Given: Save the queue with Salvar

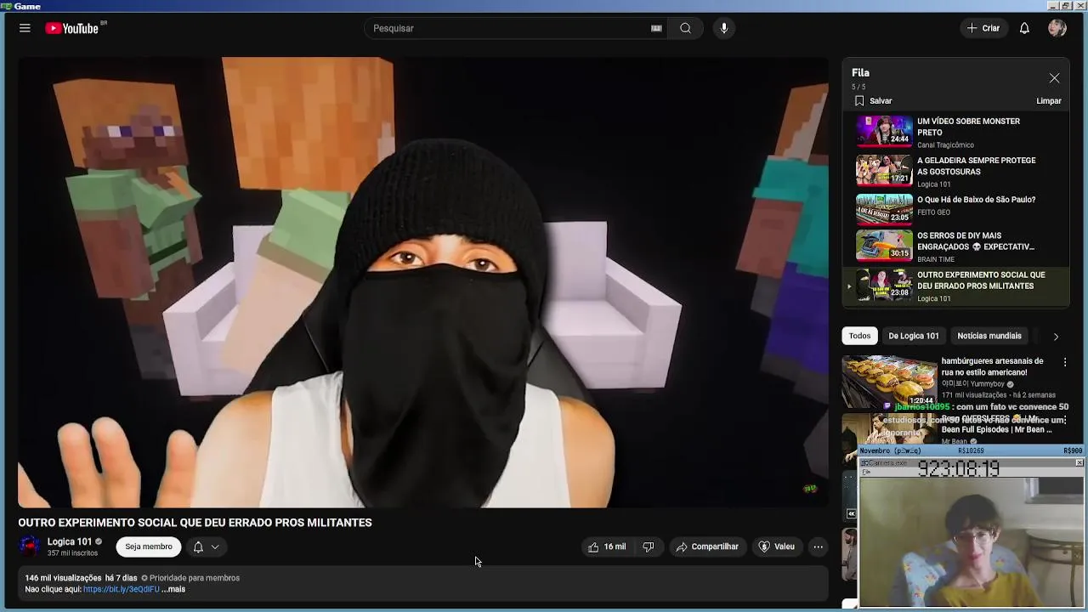Looking at the screenshot, I should [872, 100].
